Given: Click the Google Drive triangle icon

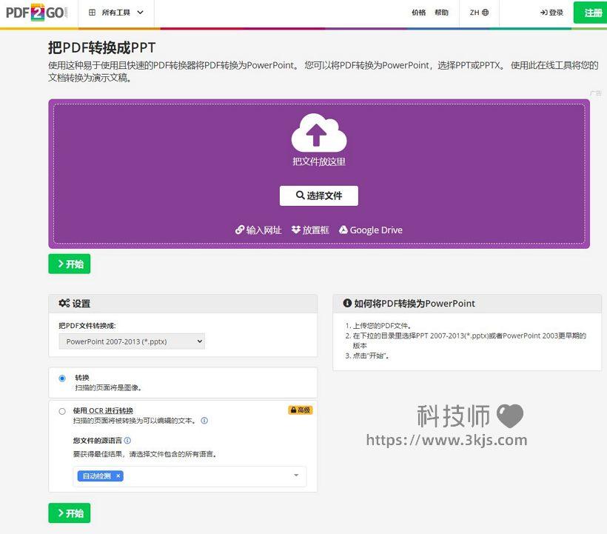Looking at the screenshot, I should pos(343,230).
